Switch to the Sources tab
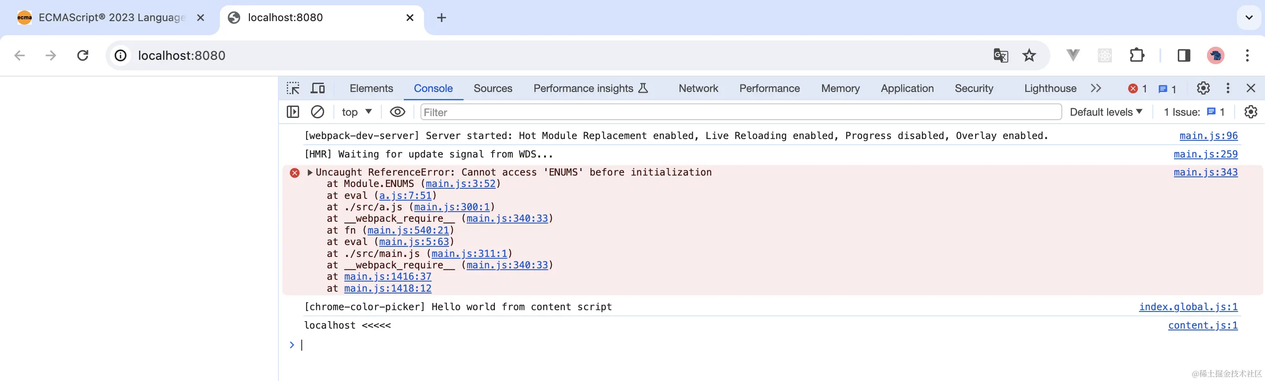1265x381 pixels. pos(493,88)
